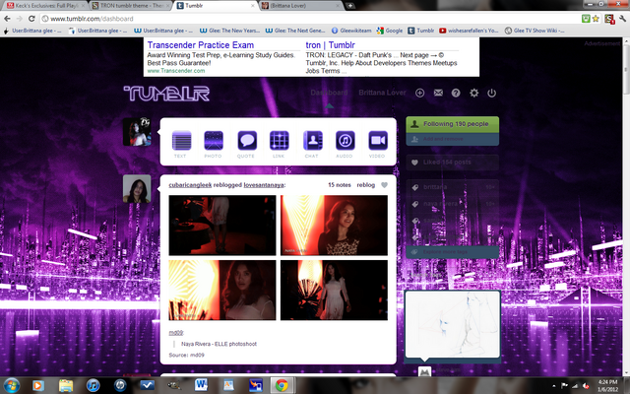
Task: Create a new Link post
Action: pyautogui.click(x=280, y=144)
